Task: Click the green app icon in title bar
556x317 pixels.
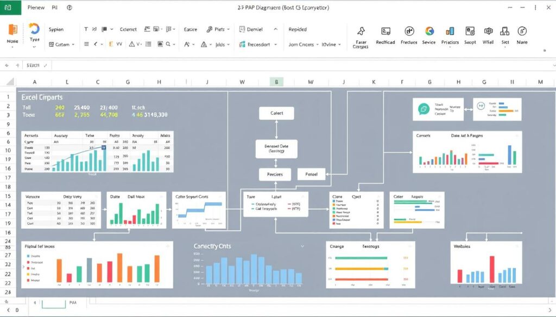Action: (x=8, y=8)
